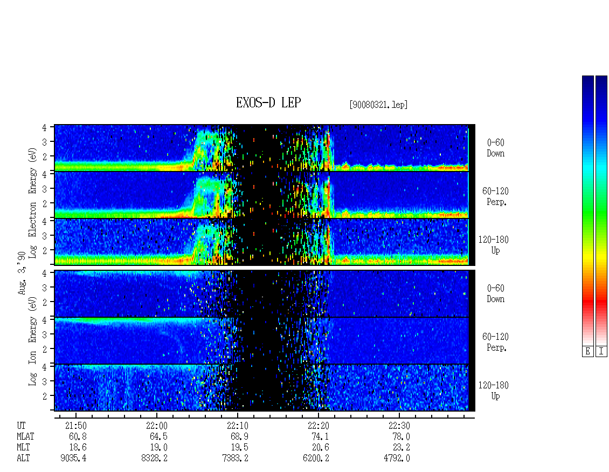
Task: Click the "Log Ion Energy (eV)" axis label
Action: pos(32,341)
